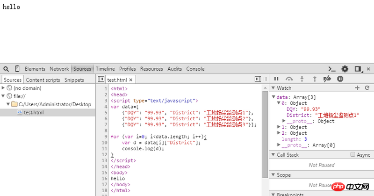Enable the Async call stack checkbox
The image size is (374, 196).
[352, 155]
